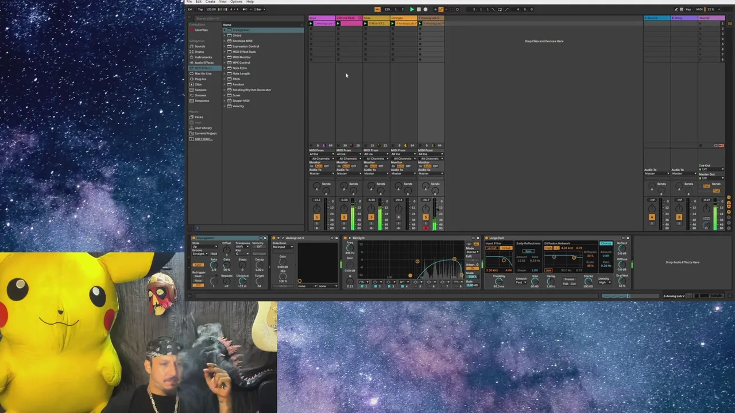
Task: Toggle track 2 activator button
Action: coord(343,217)
